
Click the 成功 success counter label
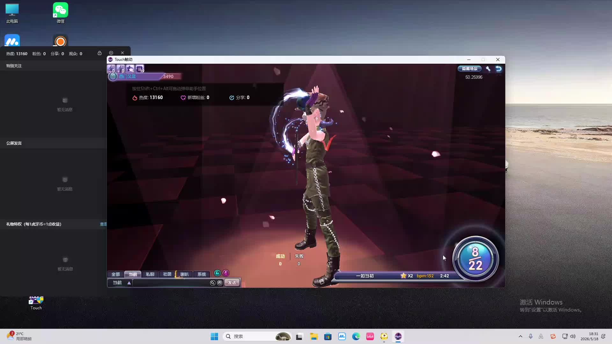pos(280,256)
